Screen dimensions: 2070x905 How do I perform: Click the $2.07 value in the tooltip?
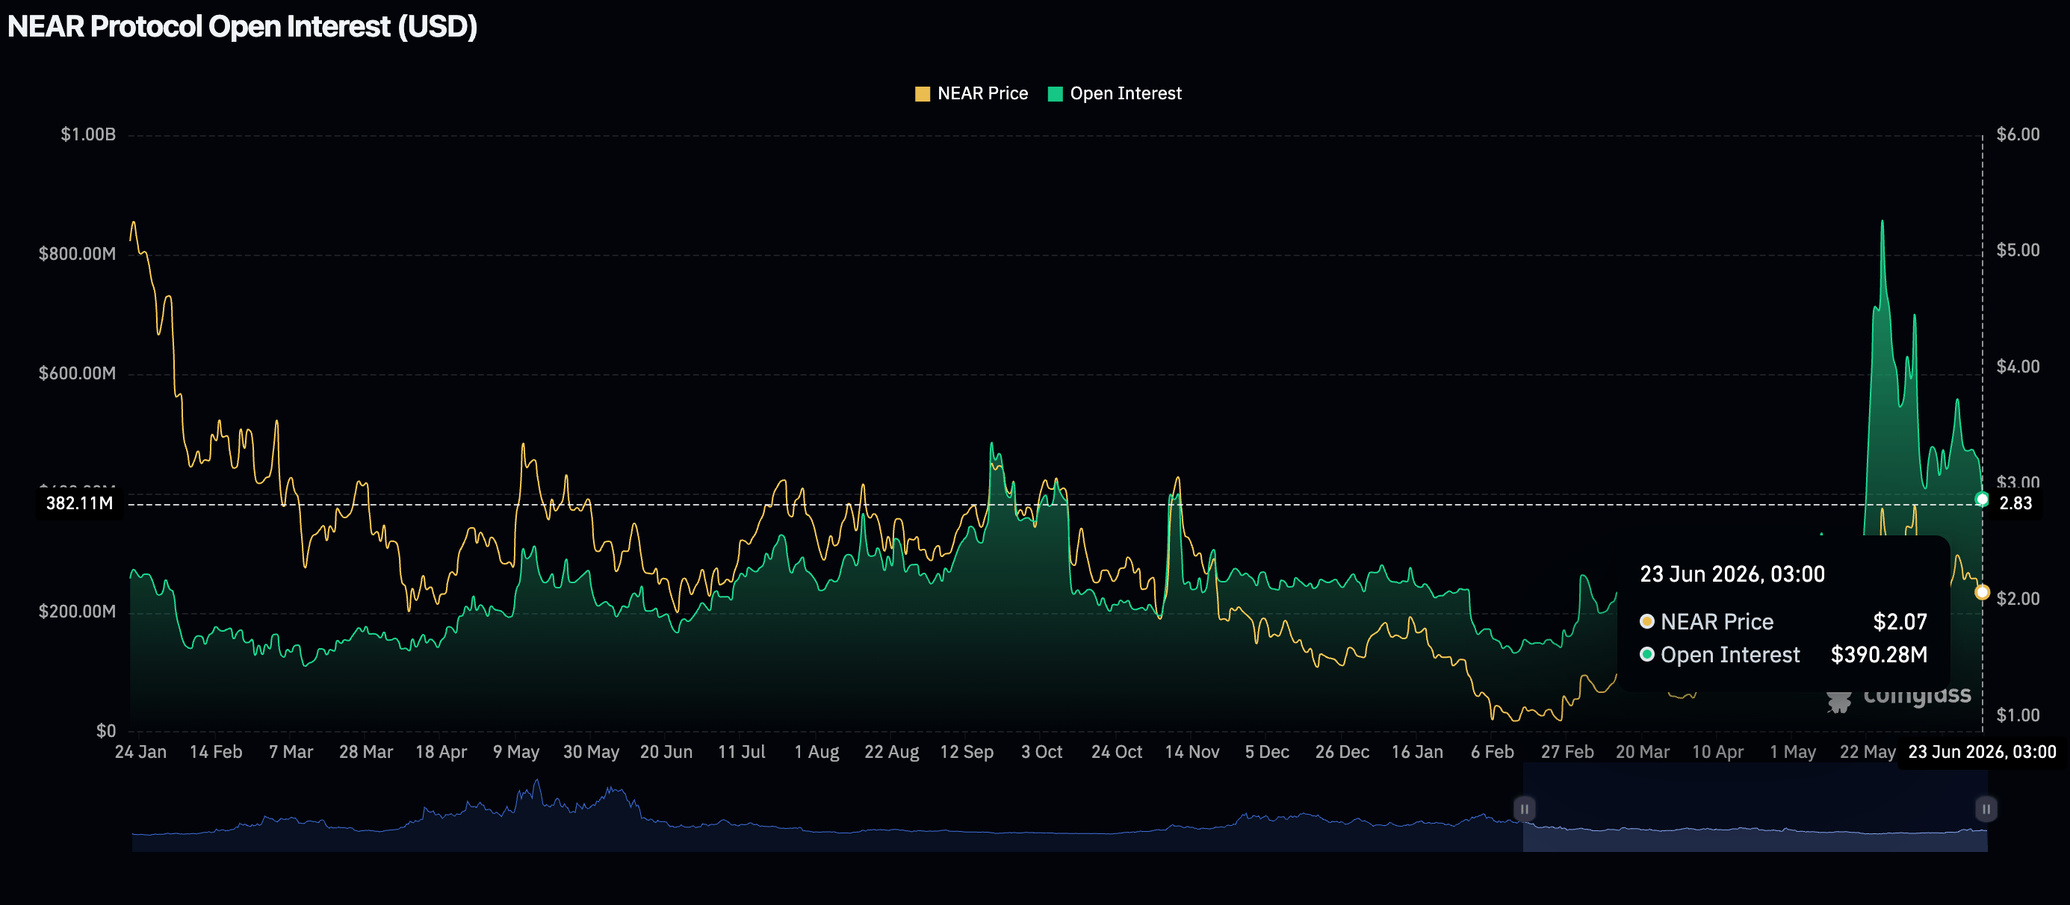click(1900, 621)
